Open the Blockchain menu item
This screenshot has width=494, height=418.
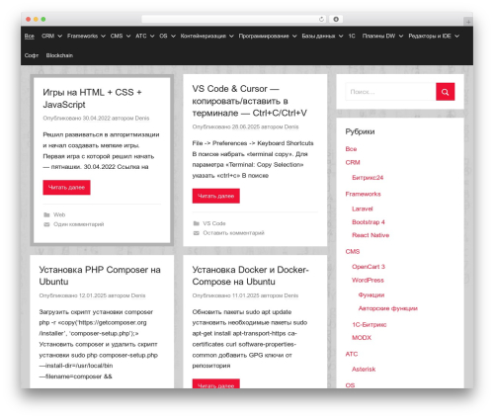[59, 55]
